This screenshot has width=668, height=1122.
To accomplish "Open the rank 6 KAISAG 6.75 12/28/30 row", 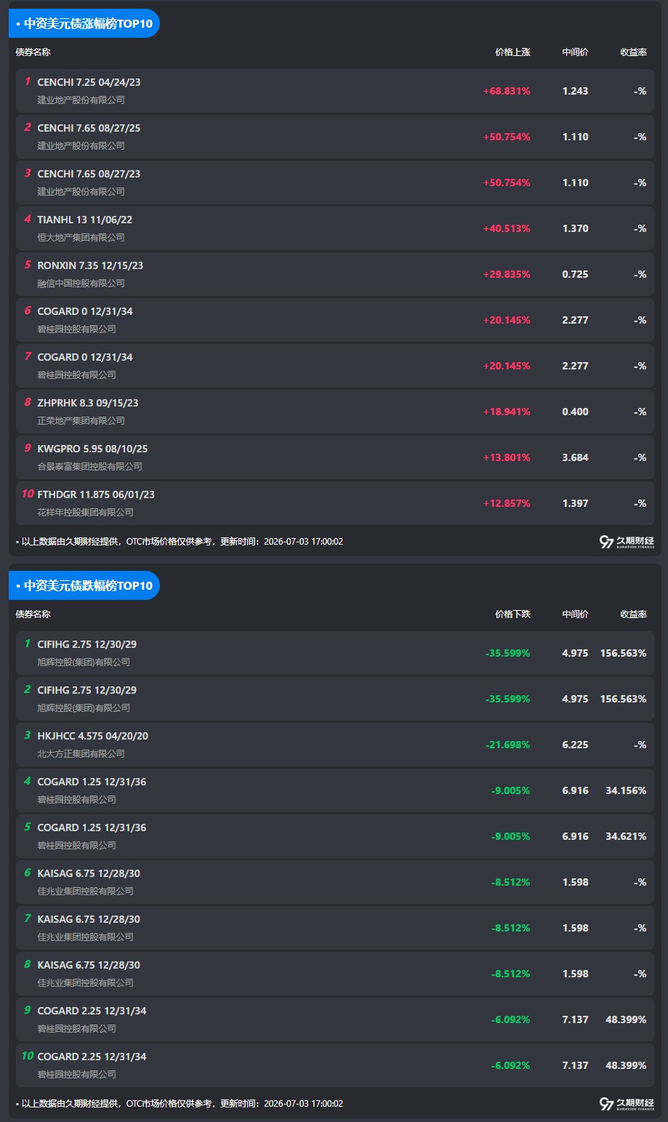I will pos(335,882).
